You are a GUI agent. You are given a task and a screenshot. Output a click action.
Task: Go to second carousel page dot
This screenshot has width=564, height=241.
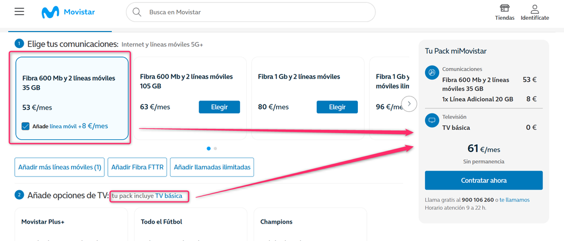pos(215,148)
